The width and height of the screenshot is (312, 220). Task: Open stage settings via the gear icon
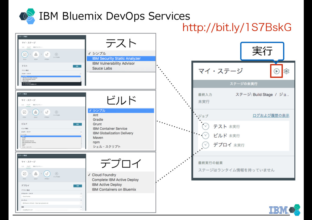pos(286,71)
